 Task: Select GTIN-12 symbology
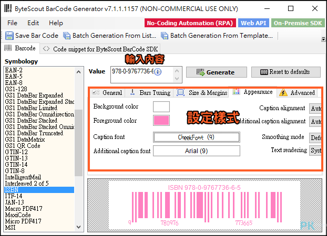point(39,152)
